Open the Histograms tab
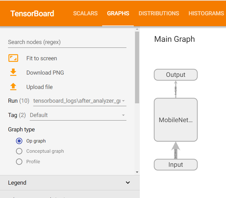226x198 pixels. [206, 13]
